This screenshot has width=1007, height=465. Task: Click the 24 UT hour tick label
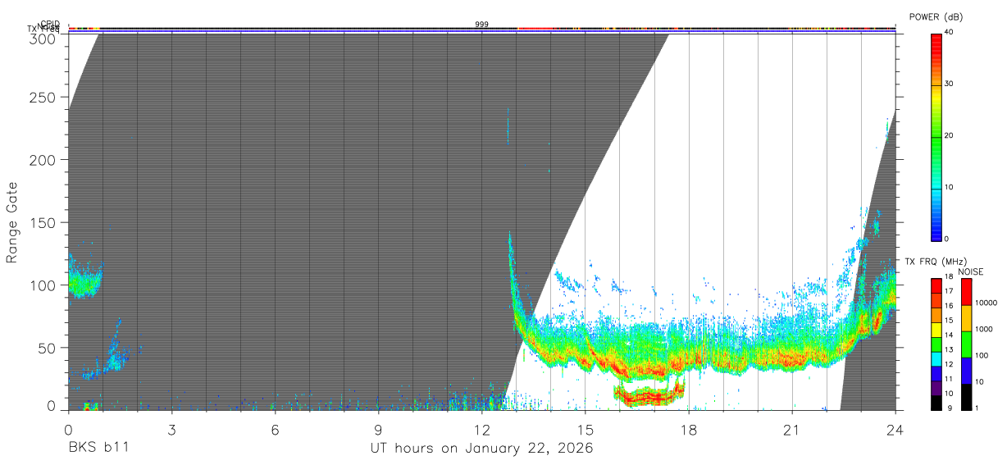(x=895, y=429)
